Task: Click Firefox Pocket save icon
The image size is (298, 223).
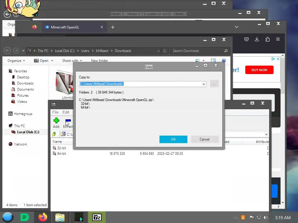Action: (x=246, y=39)
